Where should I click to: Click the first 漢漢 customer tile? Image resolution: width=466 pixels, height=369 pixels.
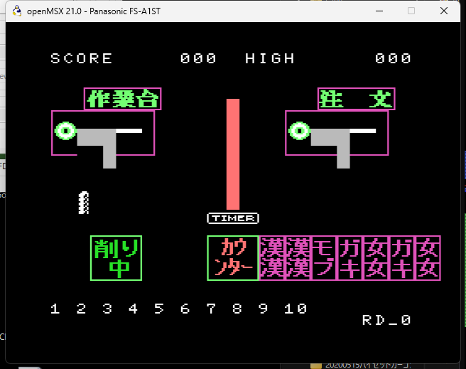(x=272, y=258)
